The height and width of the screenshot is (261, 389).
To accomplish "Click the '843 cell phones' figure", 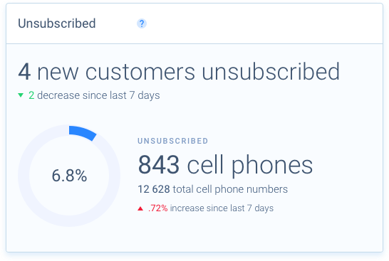I will 225,165.
